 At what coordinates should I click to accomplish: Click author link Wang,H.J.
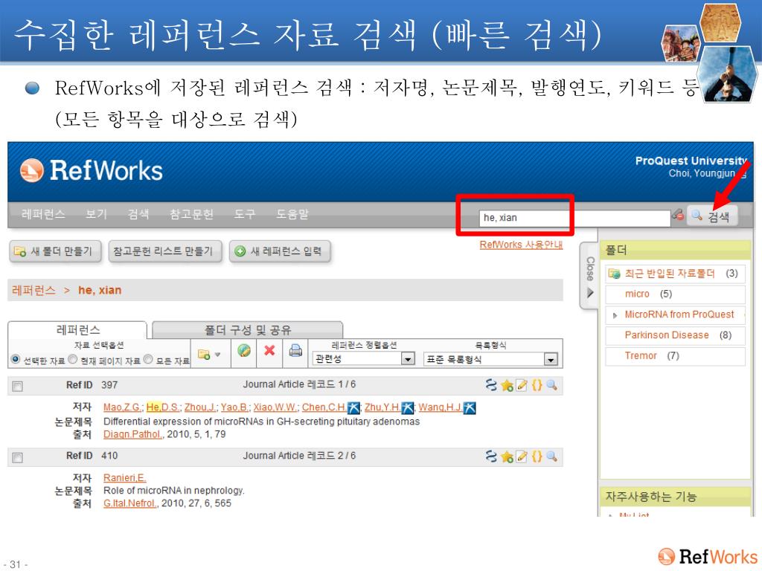click(x=441, y=407)
